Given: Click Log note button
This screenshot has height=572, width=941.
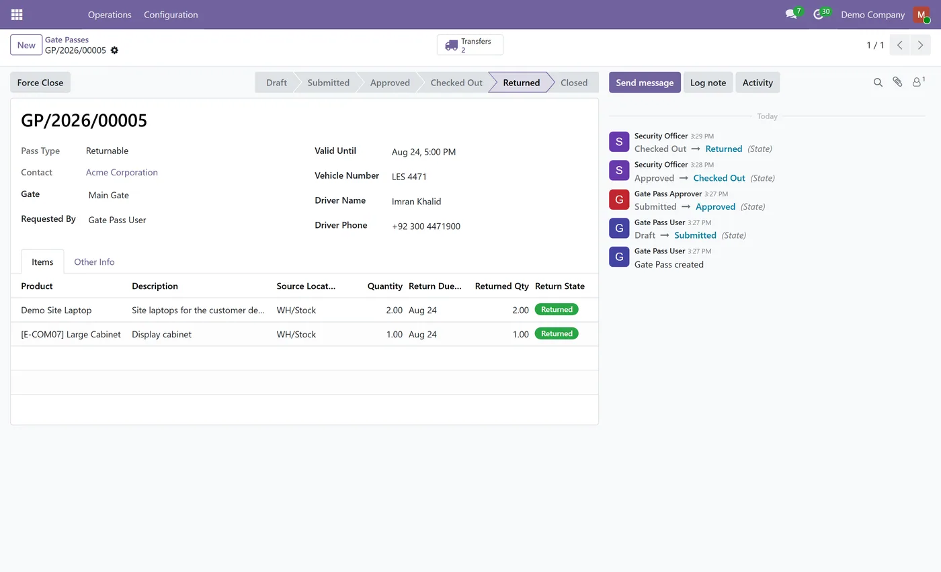Looking at the screenshot, I should (708, 83).
